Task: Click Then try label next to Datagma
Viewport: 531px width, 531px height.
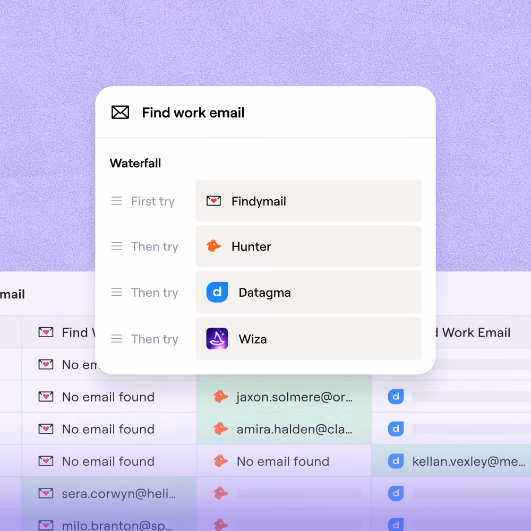Action: click(x=155, y=293)
